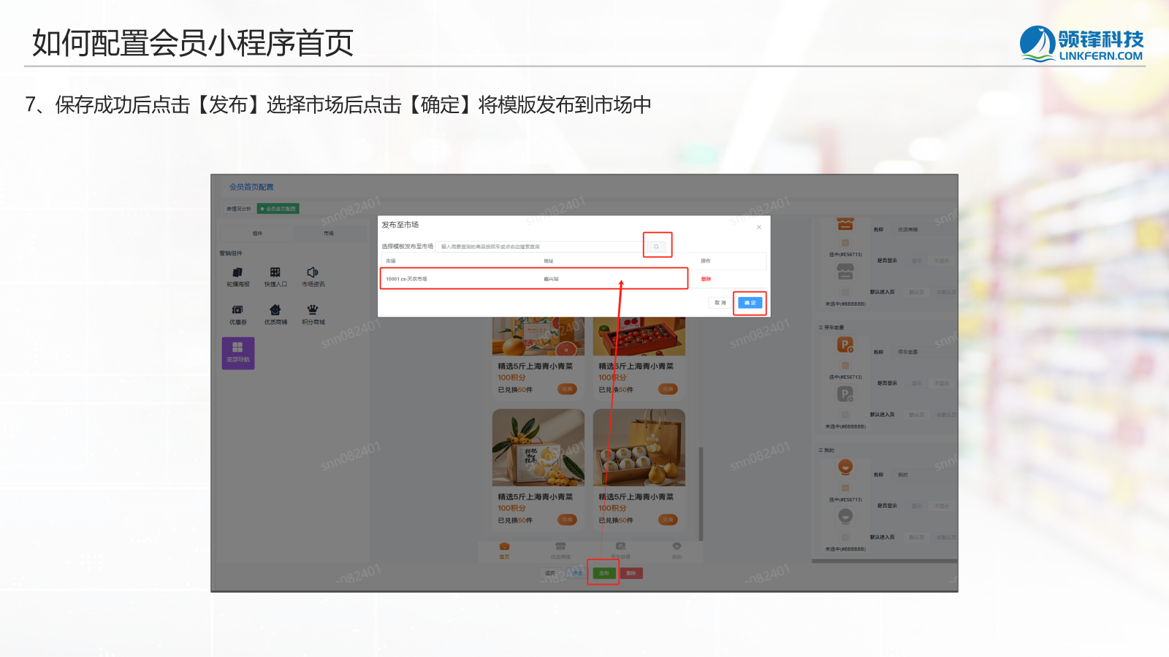Click the unselected gray 停车缴费 parking icon
The height and width of the screenshot is (657, 1169).
pos(845,394)
